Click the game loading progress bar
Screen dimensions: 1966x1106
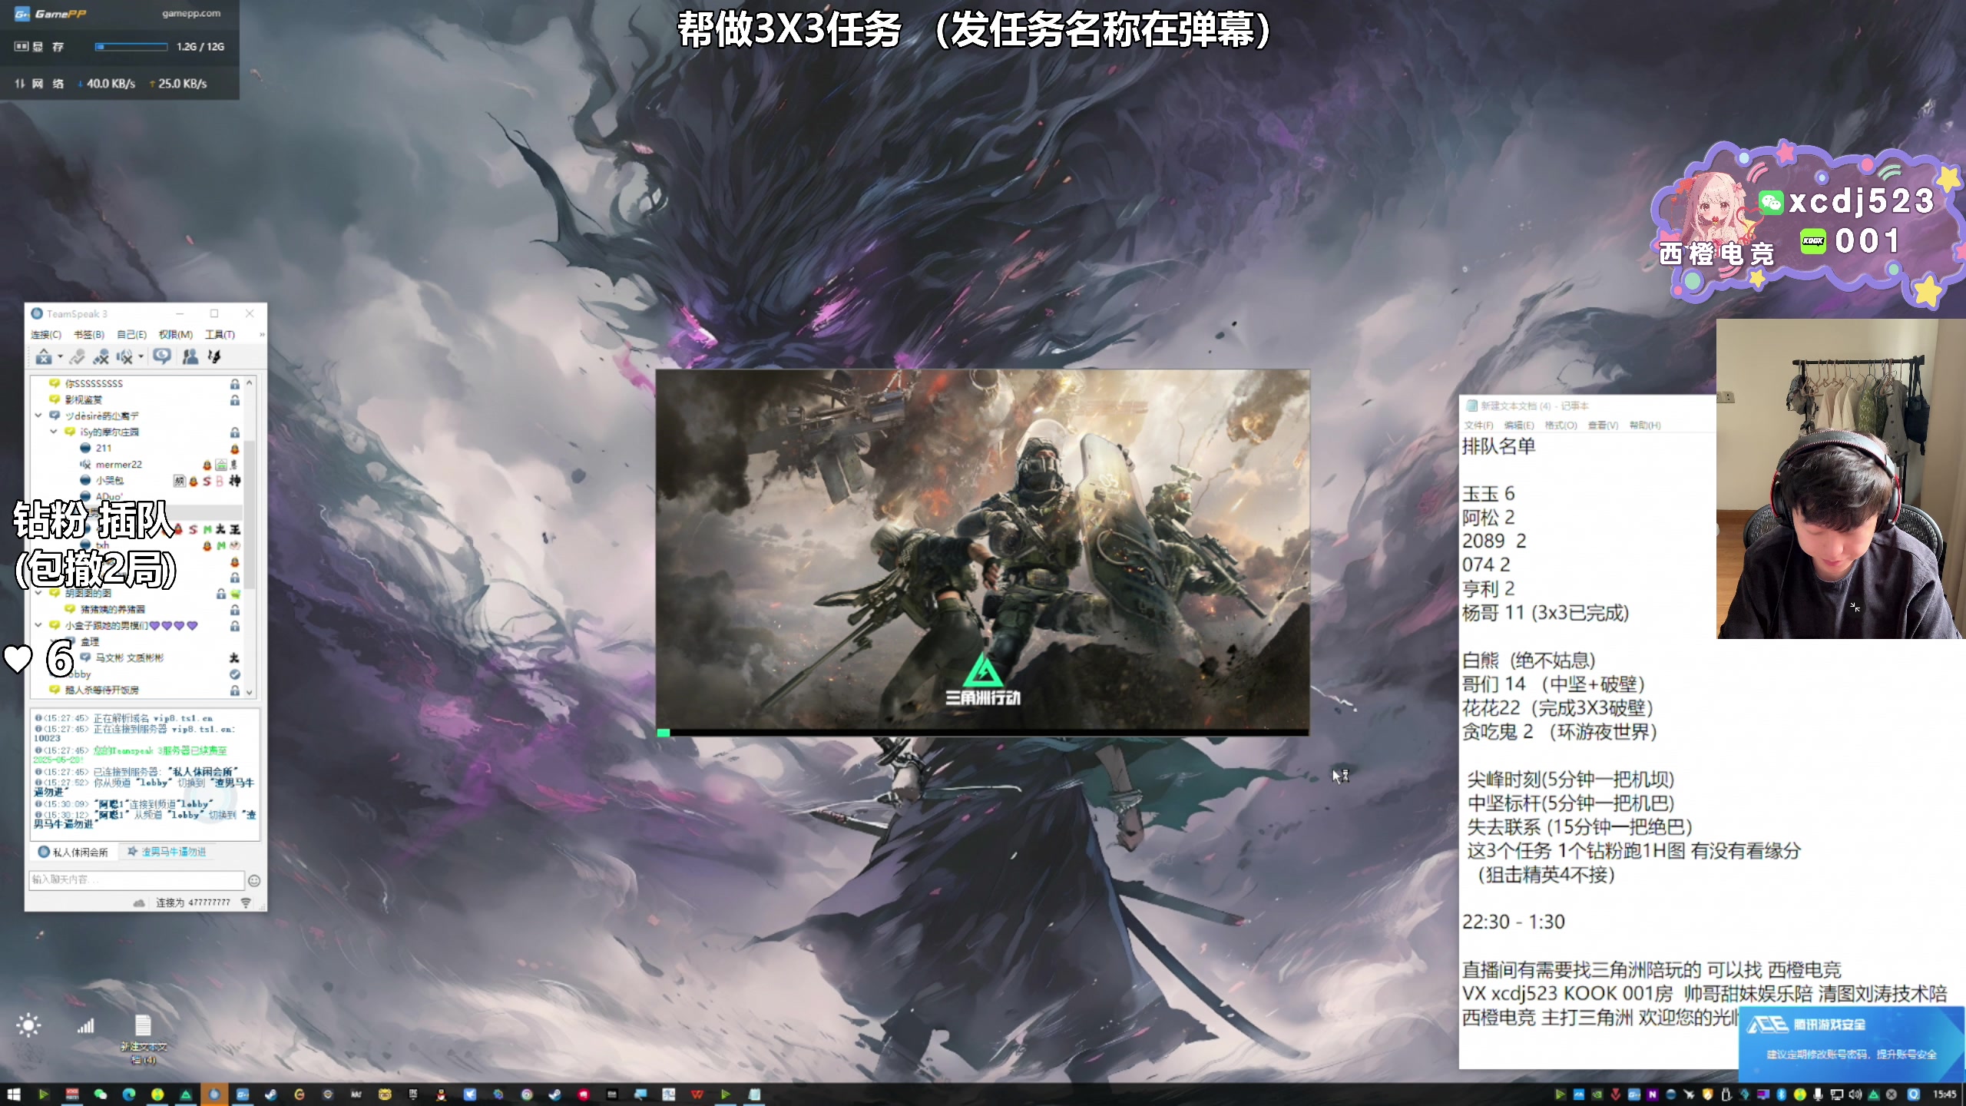982,733
